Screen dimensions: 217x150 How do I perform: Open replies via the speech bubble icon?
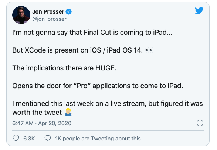48,138
